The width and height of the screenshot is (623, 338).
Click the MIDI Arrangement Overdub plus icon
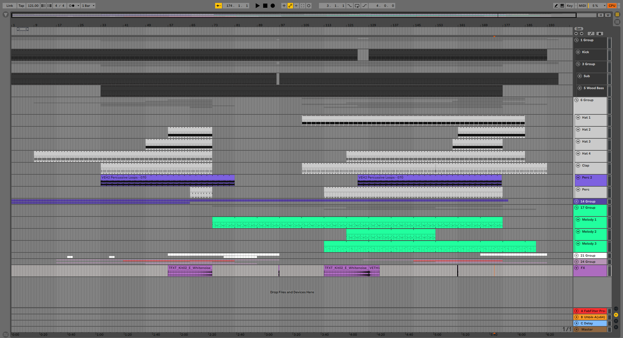(x=284, y=6)
